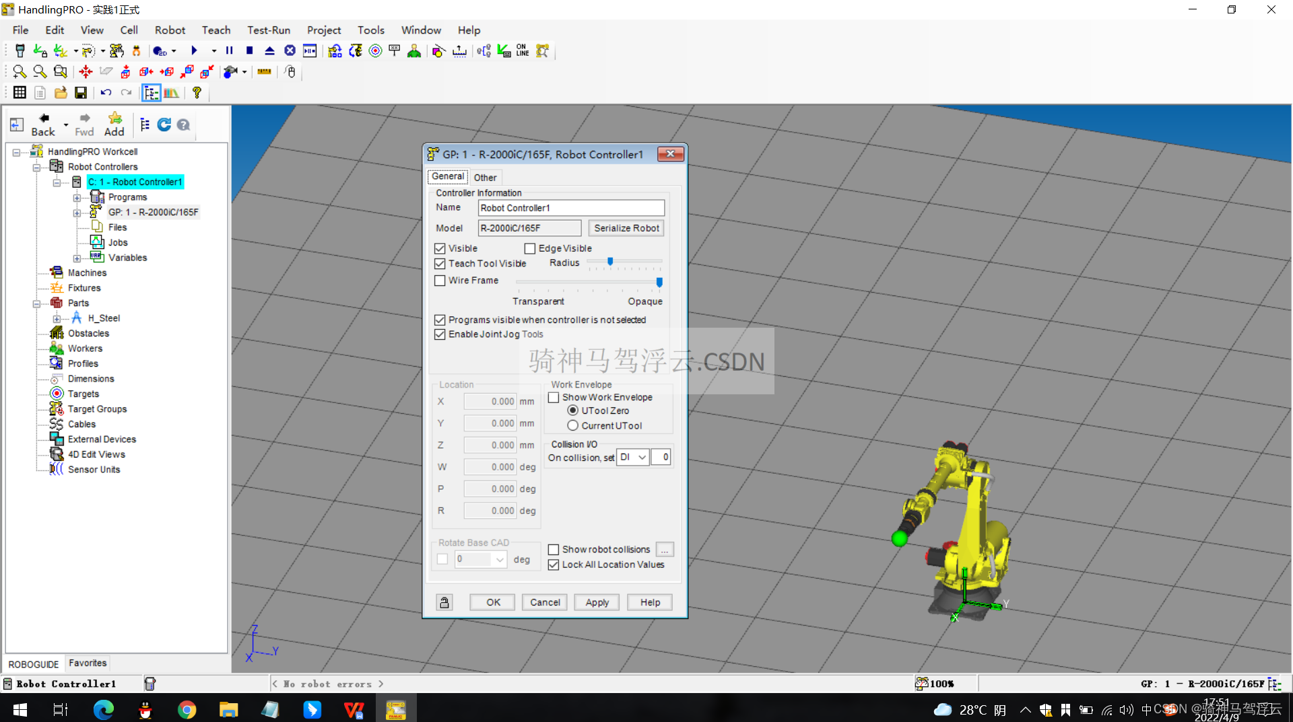Open the Teach Pendant toolbar icon

coord(20,51)
